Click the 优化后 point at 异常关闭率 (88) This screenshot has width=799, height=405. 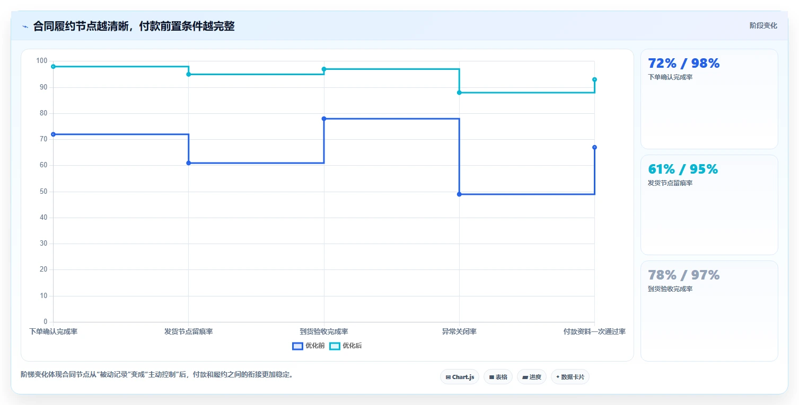[459, 93]
